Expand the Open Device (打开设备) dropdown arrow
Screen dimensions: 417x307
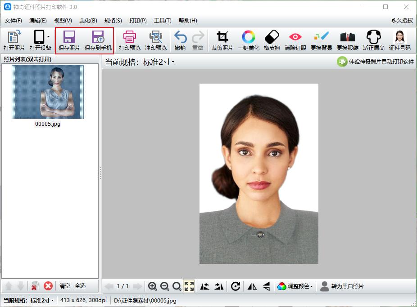48,37
